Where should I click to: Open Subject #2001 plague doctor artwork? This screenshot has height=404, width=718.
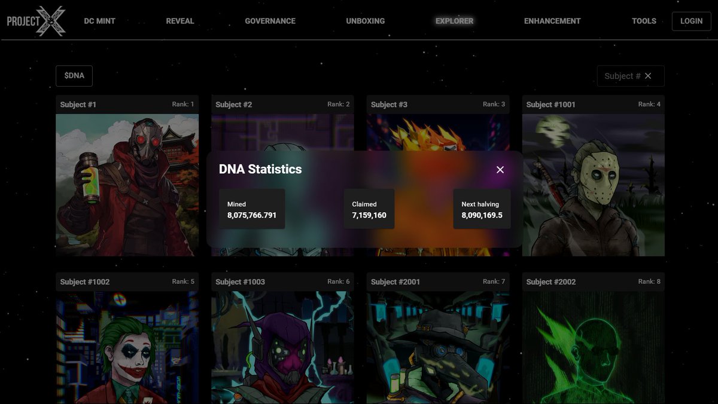[438, 347]
